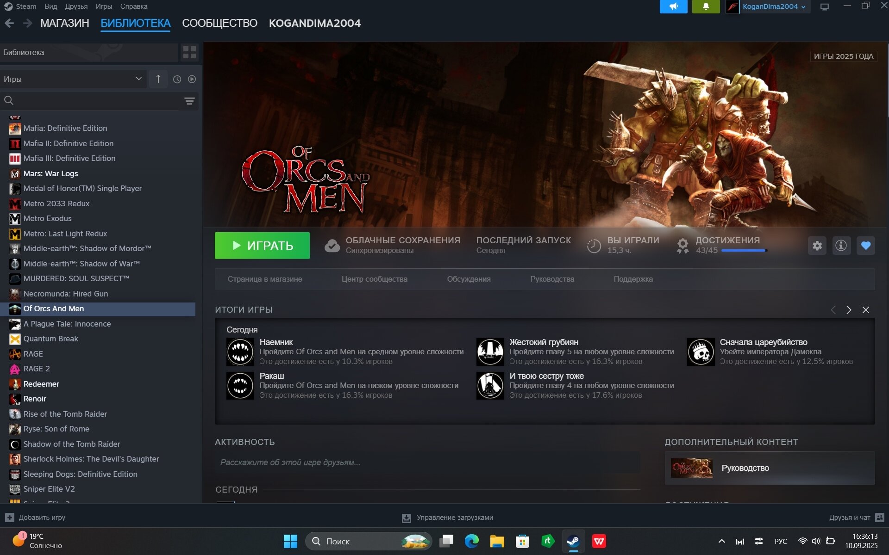Show hidden system tray icons chevron
Screen dimensions: 889x555
721,541
